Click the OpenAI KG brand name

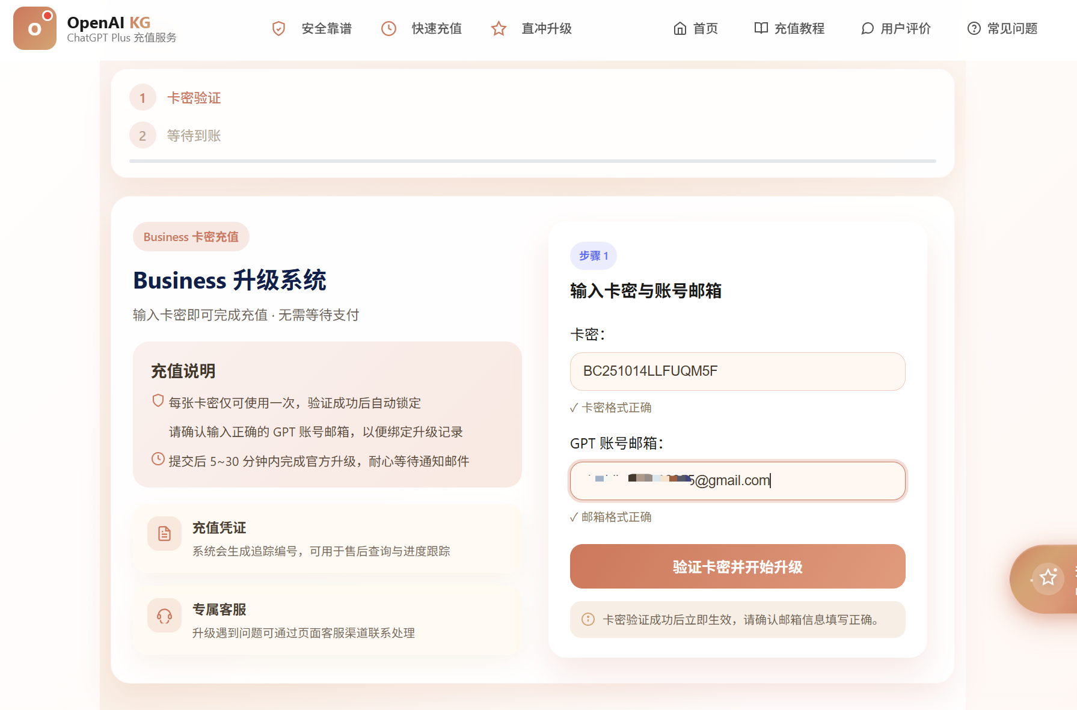(x=109, y=22)
